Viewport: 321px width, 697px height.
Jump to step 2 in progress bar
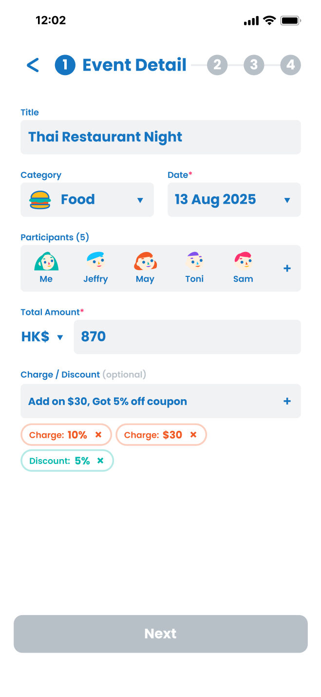[217, 65]
